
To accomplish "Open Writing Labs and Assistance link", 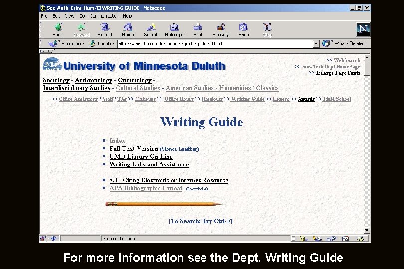I will click(149, 165).
